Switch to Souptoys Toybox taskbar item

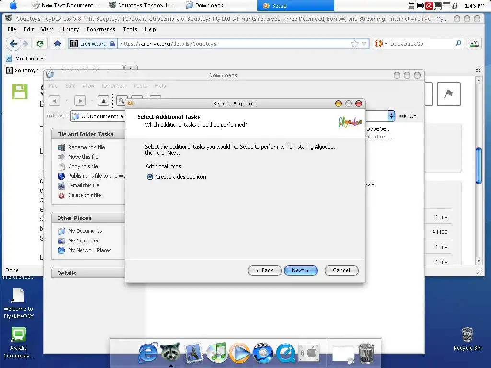(141, 5)
